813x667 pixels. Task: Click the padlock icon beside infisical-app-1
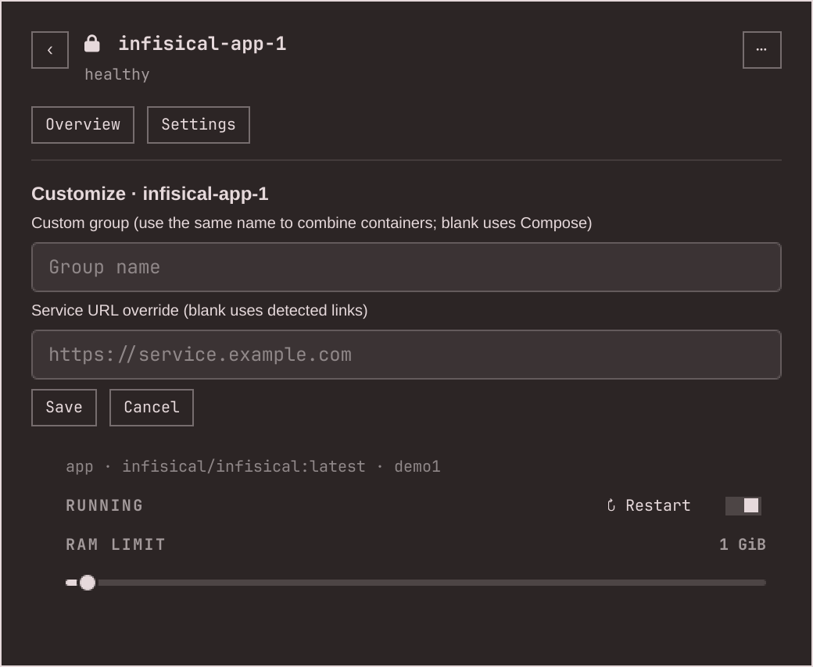point(91,44)
